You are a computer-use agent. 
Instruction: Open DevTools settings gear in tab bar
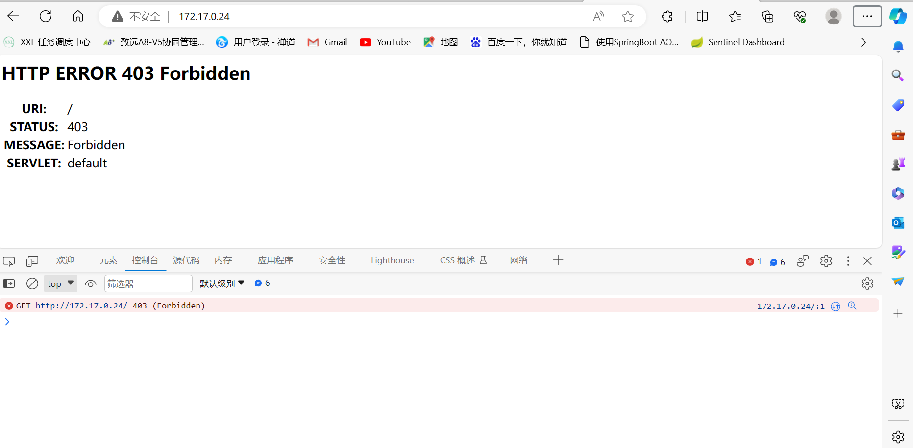tap(826, 261)
